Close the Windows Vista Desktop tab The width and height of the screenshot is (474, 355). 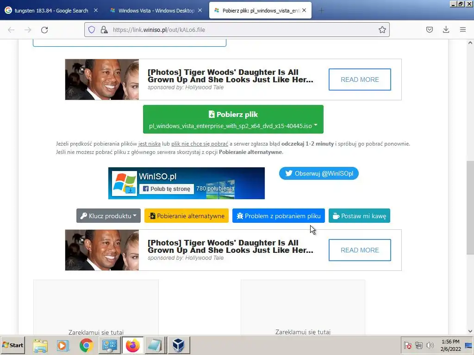200,10
